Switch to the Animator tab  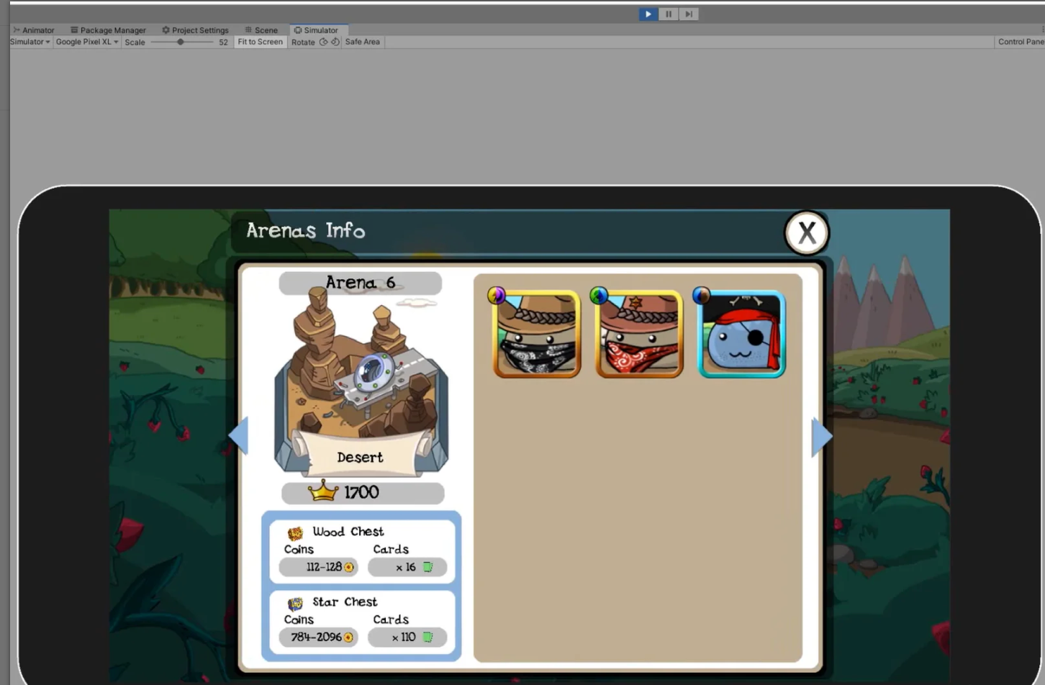click(x=34, y=30)
